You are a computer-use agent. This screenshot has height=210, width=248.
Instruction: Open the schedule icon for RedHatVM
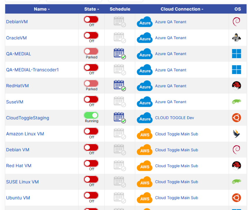pos(119,85)
